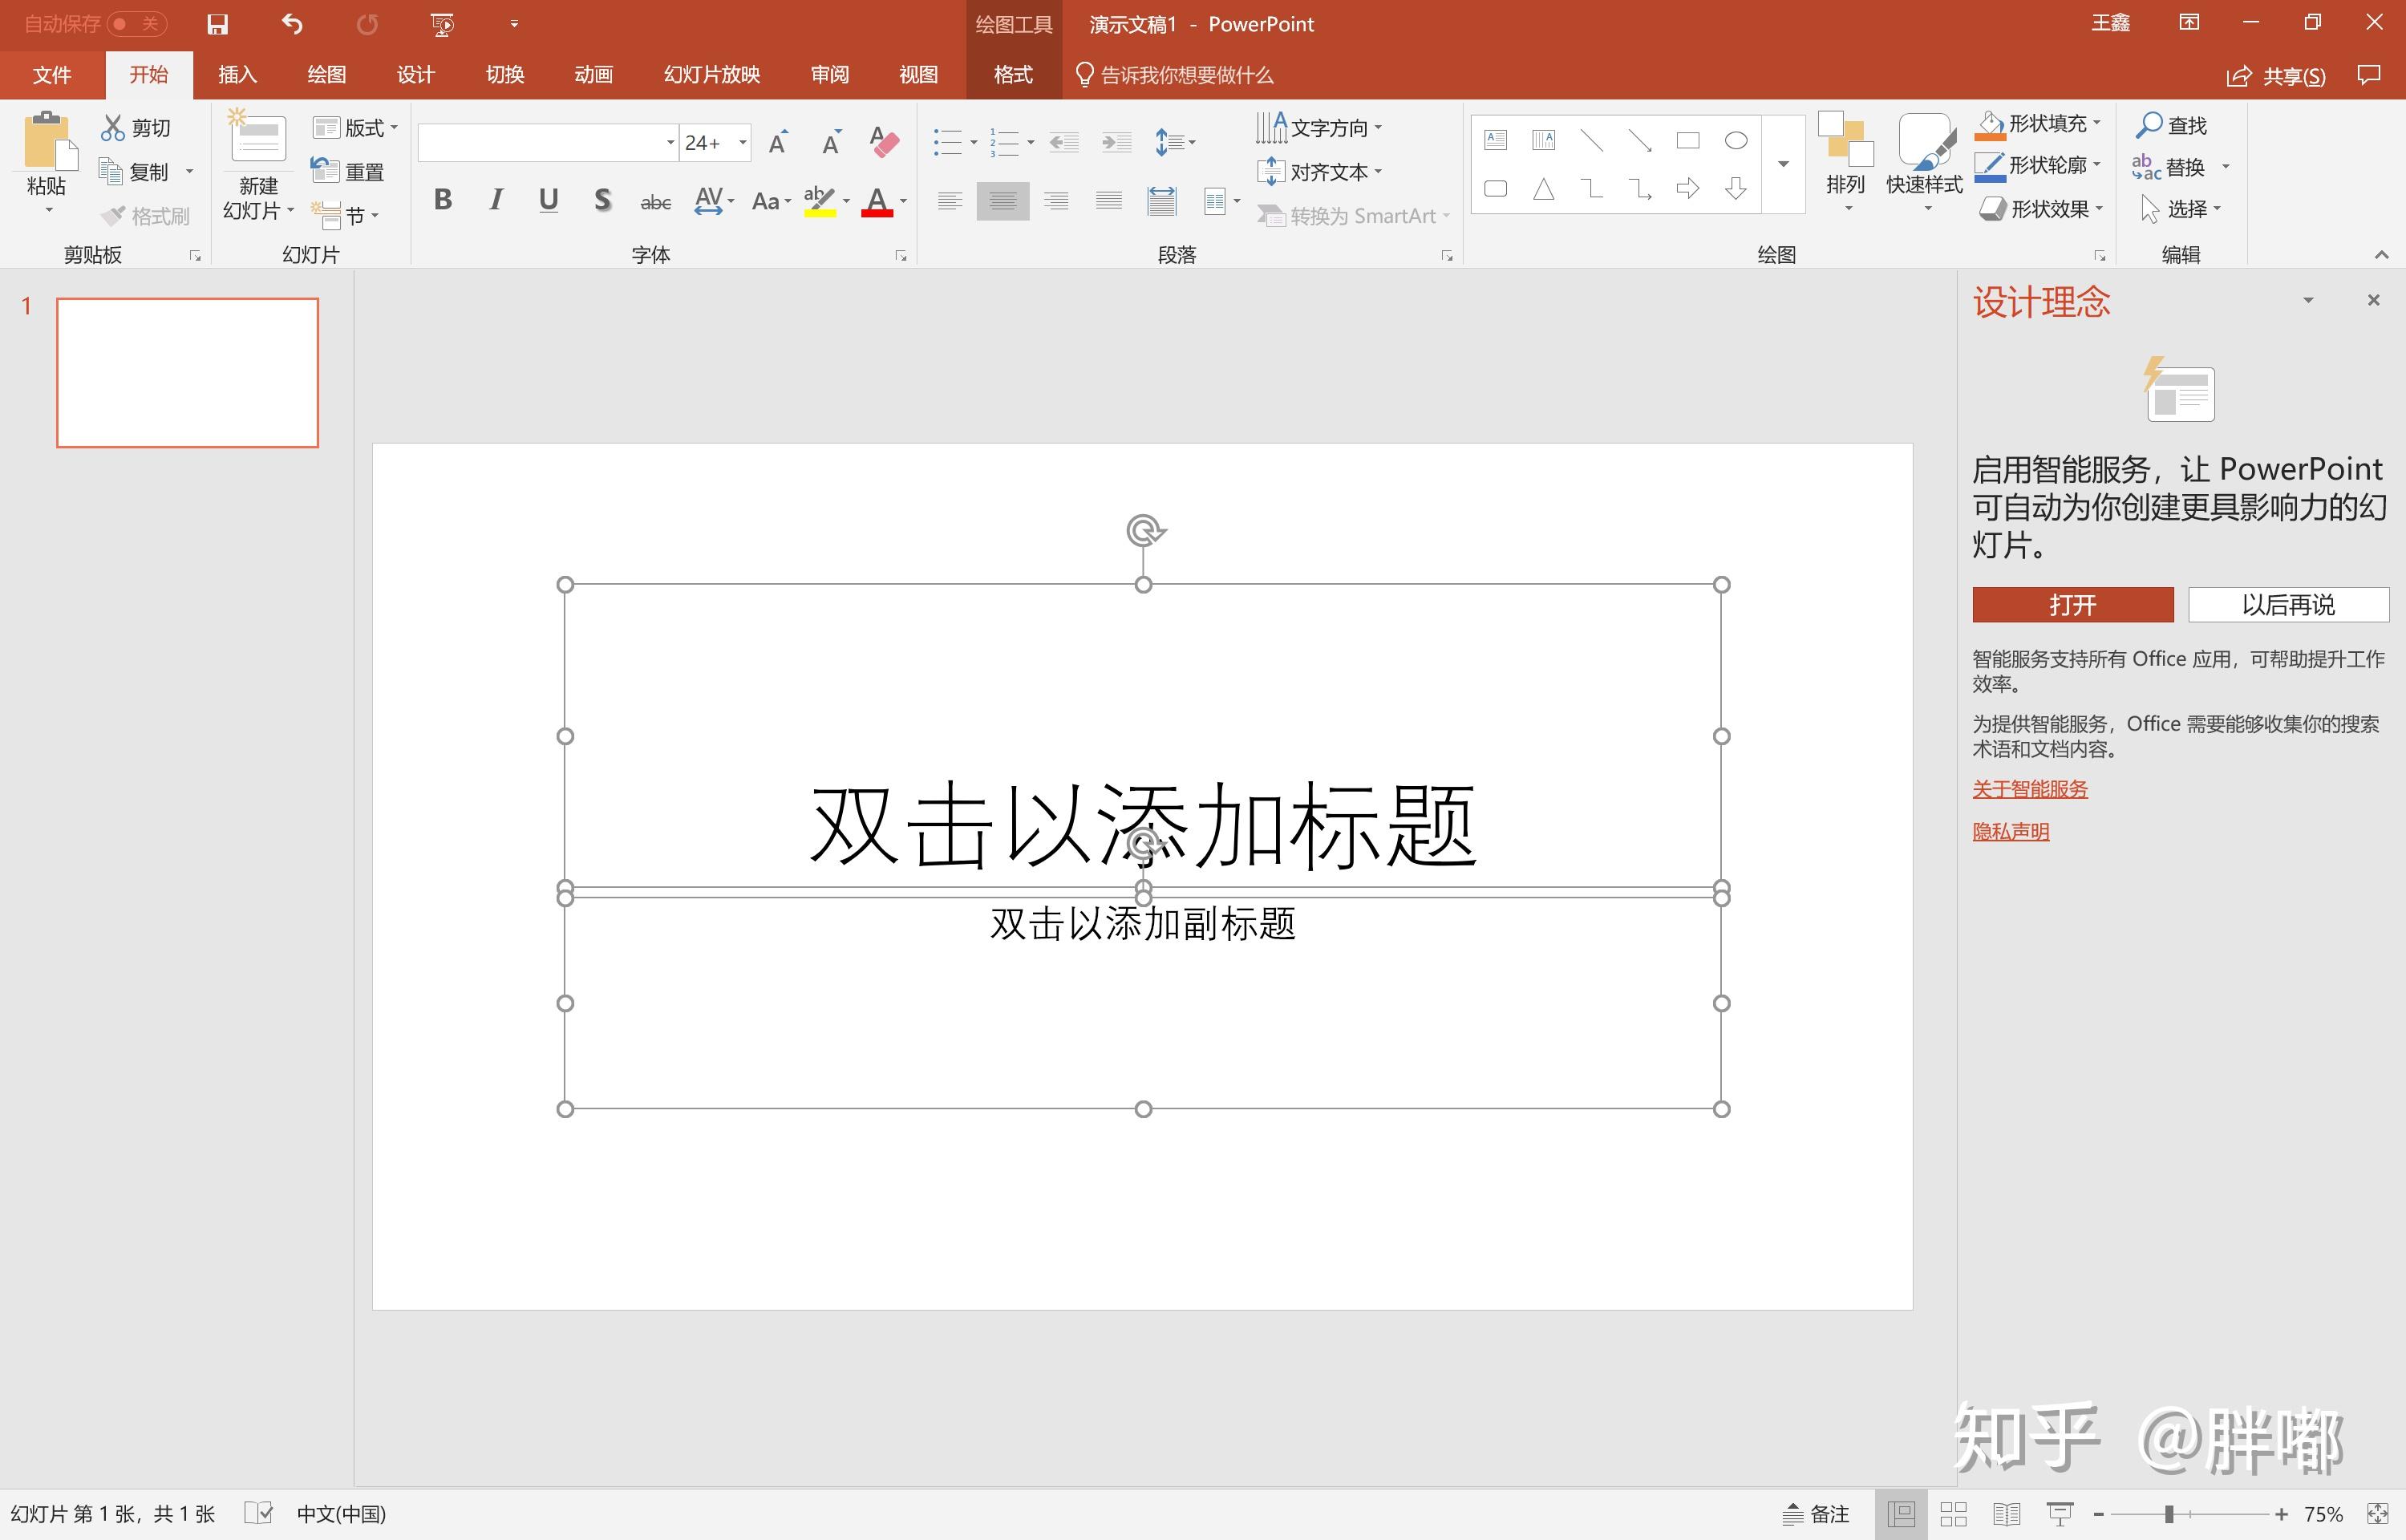Select the oval shape
2406x1540 pixels.
click(x=1736, y=140)
